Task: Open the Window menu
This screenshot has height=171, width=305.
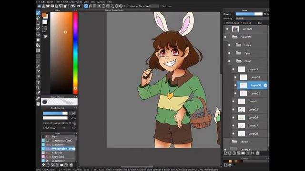Action: [x=101, y=2]
